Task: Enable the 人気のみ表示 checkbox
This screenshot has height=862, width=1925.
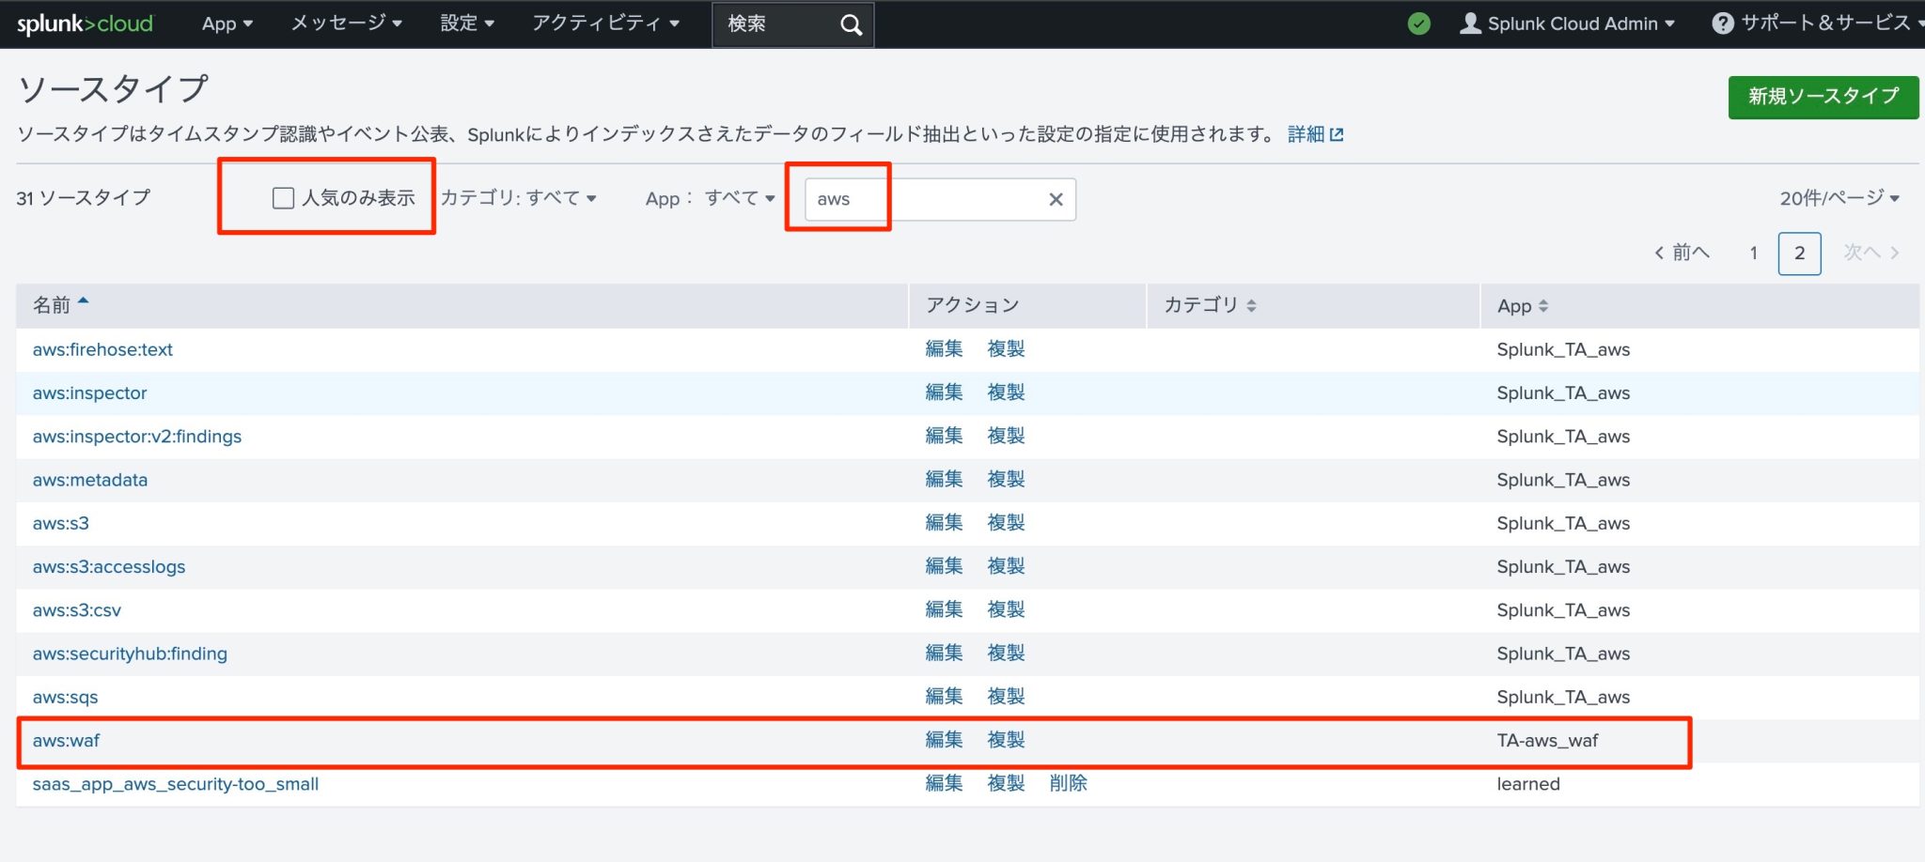Action: coord(282,198)
